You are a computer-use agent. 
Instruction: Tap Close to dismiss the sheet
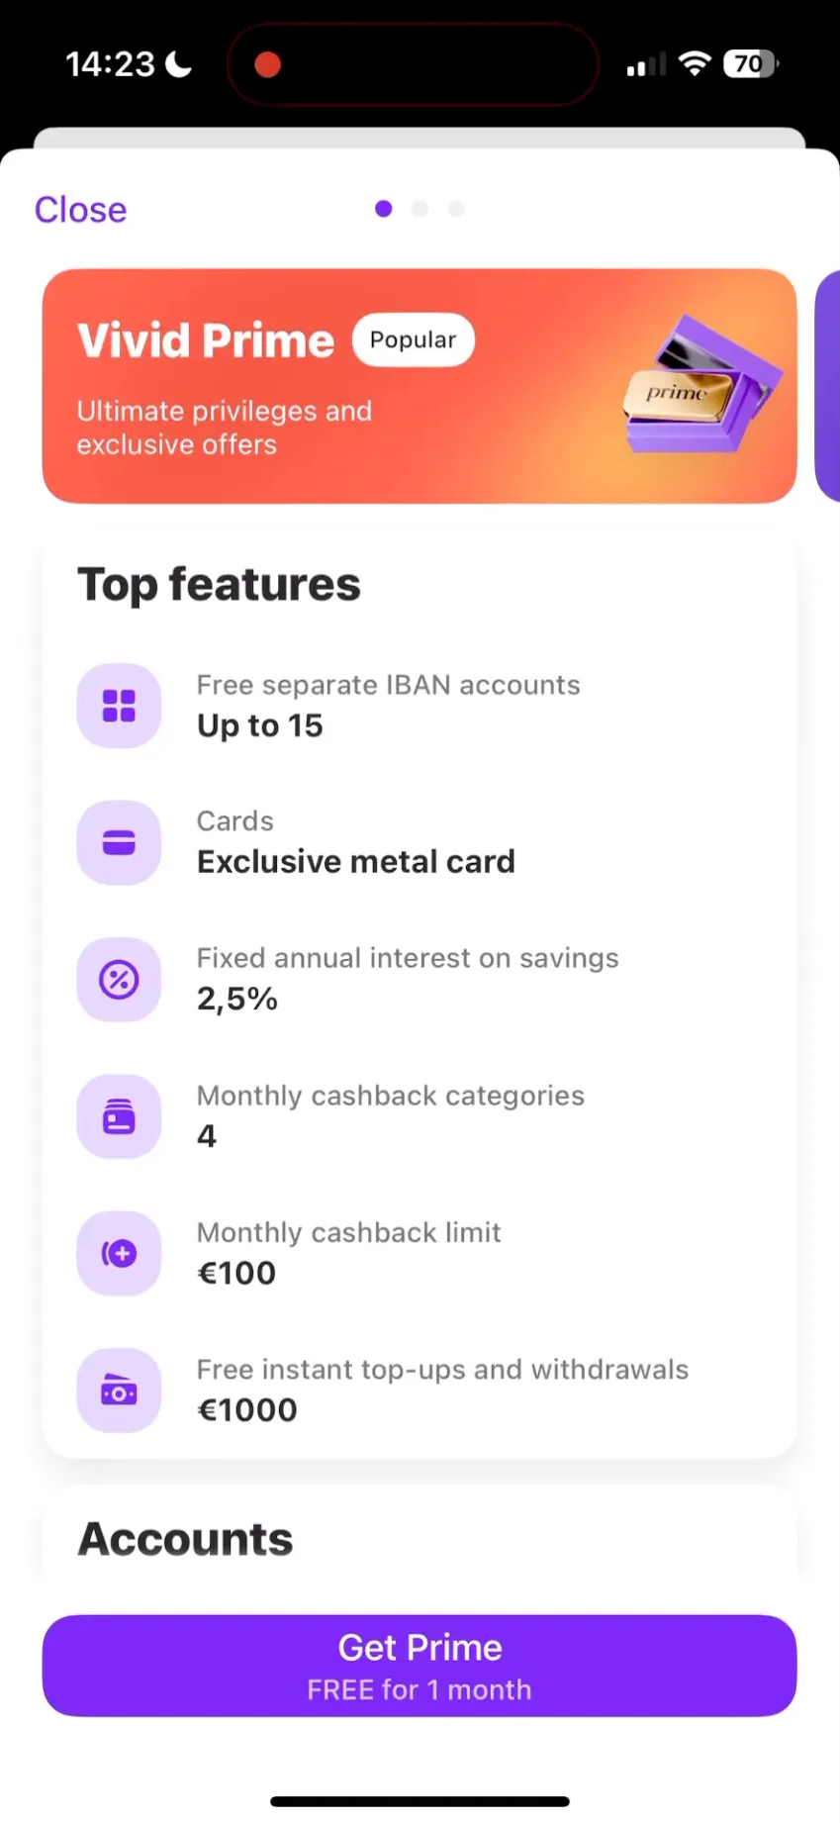81,210
